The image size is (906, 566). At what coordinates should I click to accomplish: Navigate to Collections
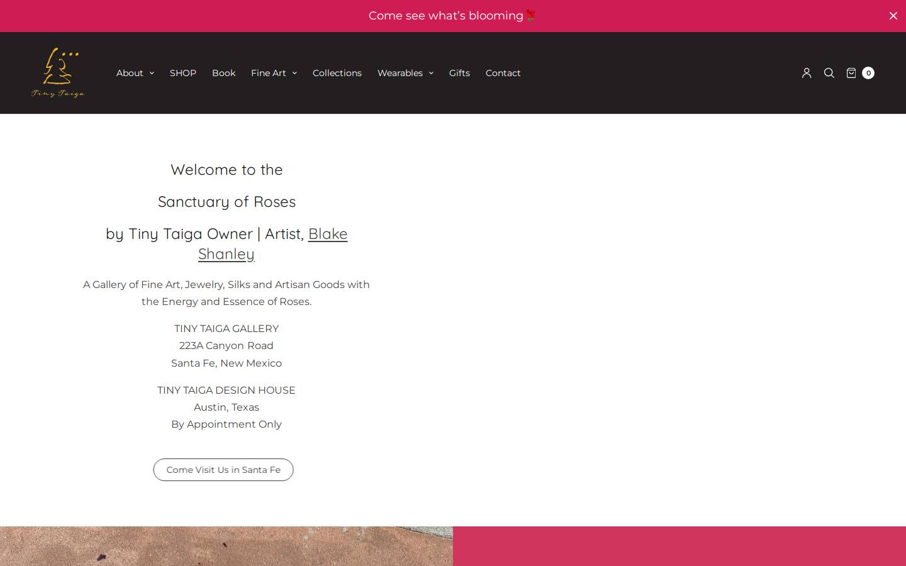[337, 73]
